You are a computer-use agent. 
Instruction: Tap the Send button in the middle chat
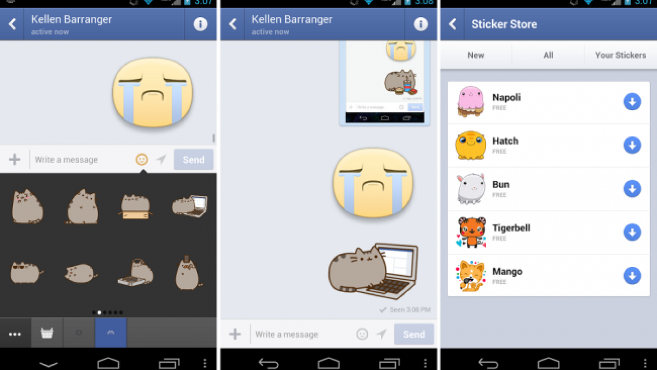(x=414, y=334)
